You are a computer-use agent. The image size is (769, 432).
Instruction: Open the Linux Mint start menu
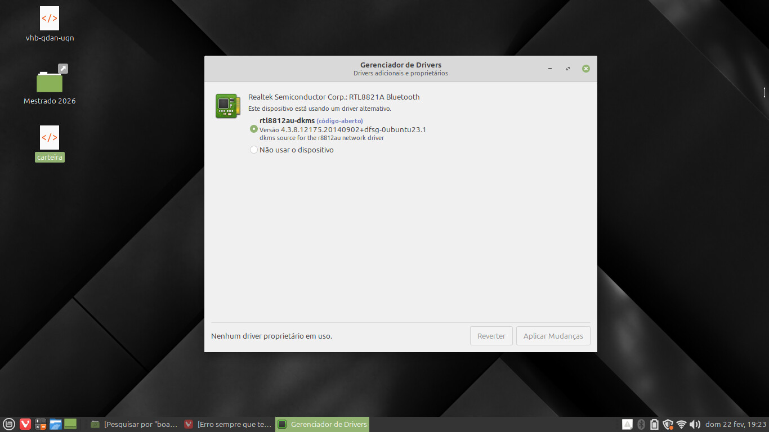tap(9, 424)
